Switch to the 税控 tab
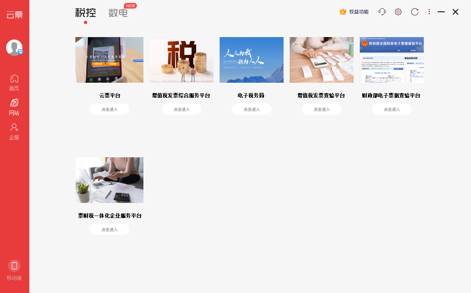Image resolution: width=471 pixels, height=293 pixels. (86, 13)
